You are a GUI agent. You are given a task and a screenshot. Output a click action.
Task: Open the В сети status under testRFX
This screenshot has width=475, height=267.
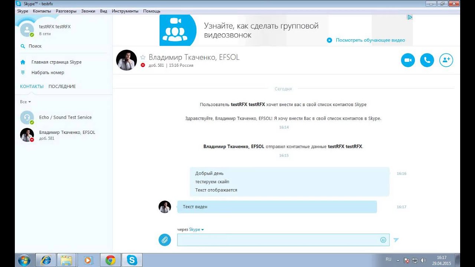[45, 34]
